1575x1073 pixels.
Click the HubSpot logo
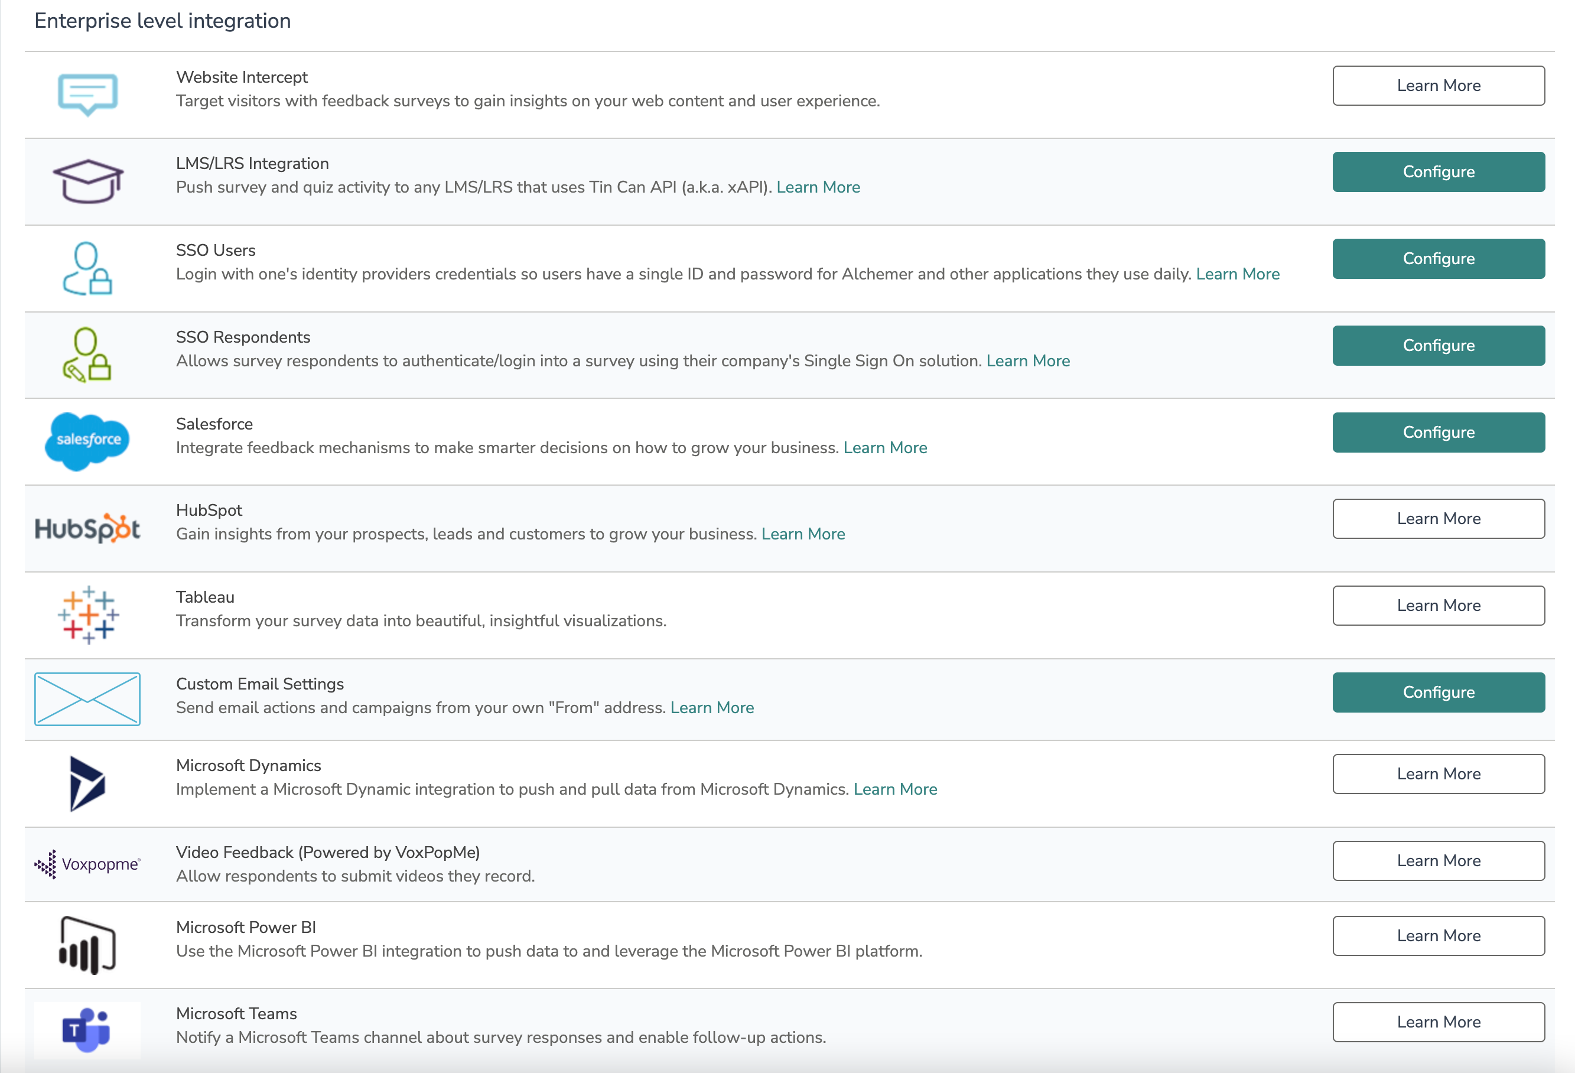pos(87,528)
